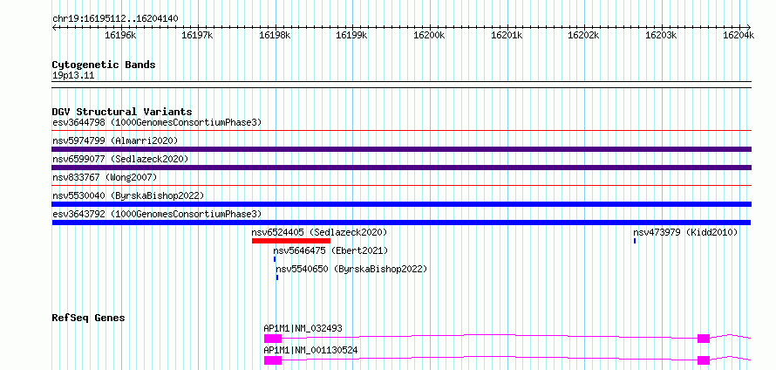Click the Cytogenetic Bands track heading
776x370 pixels.
click(104, 65)
